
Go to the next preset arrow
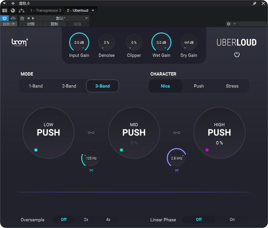(x=33, y=18)
